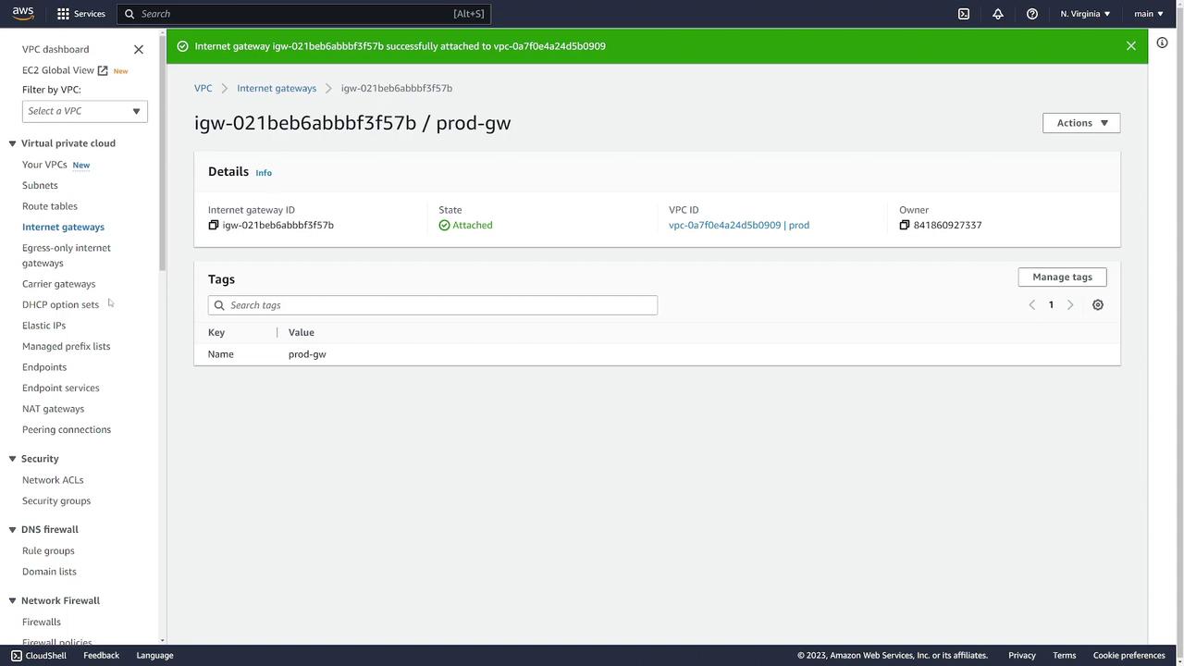Open the attached VPC ID link
The image size is (1184, 666).
tap(739, 225)
